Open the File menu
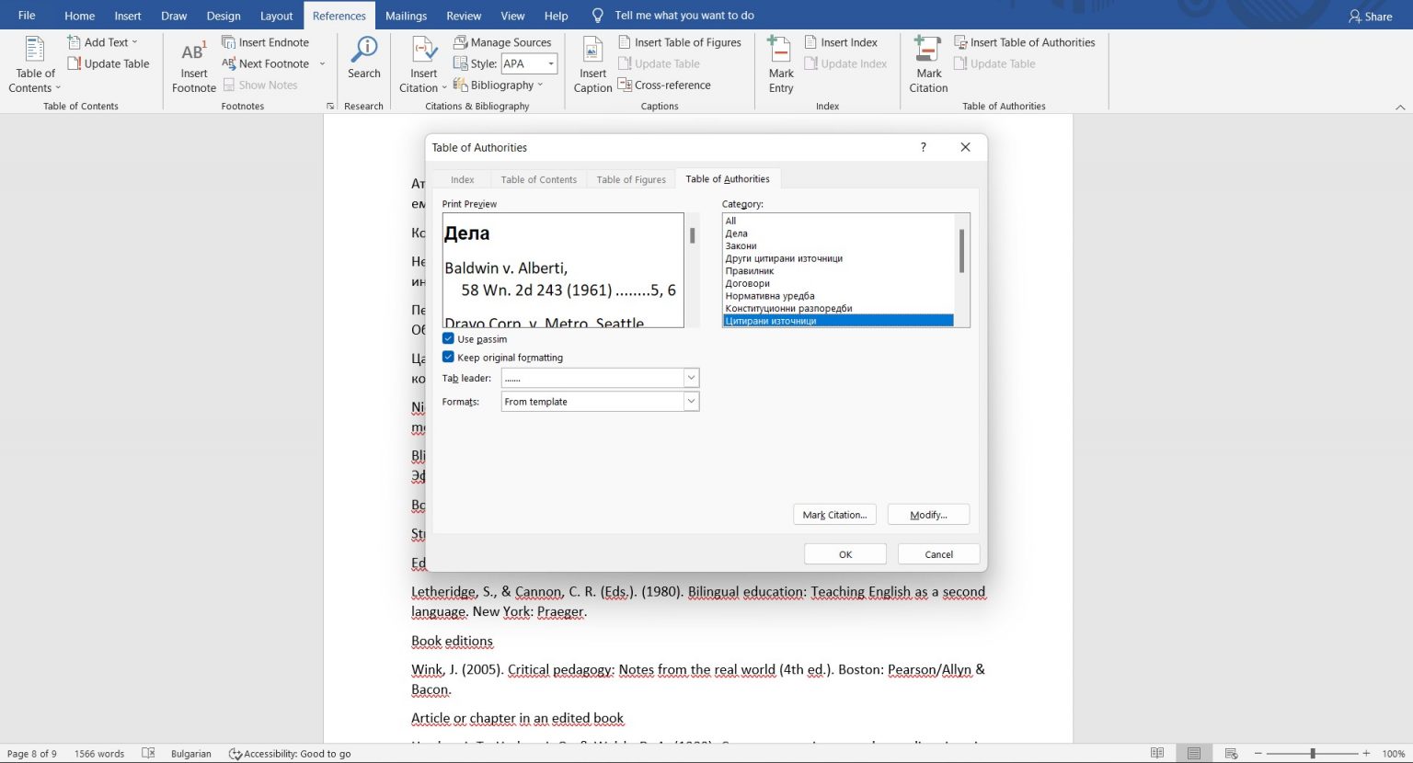The width and height of the screenshot is (1413, 763). 27,16
